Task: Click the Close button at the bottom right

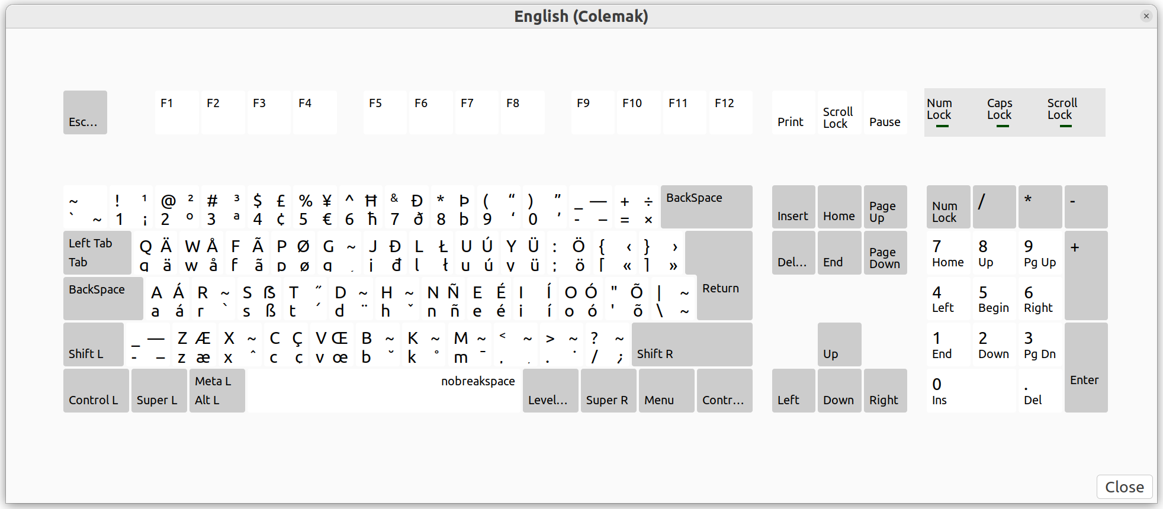Action: click(x=1125, y=487)
